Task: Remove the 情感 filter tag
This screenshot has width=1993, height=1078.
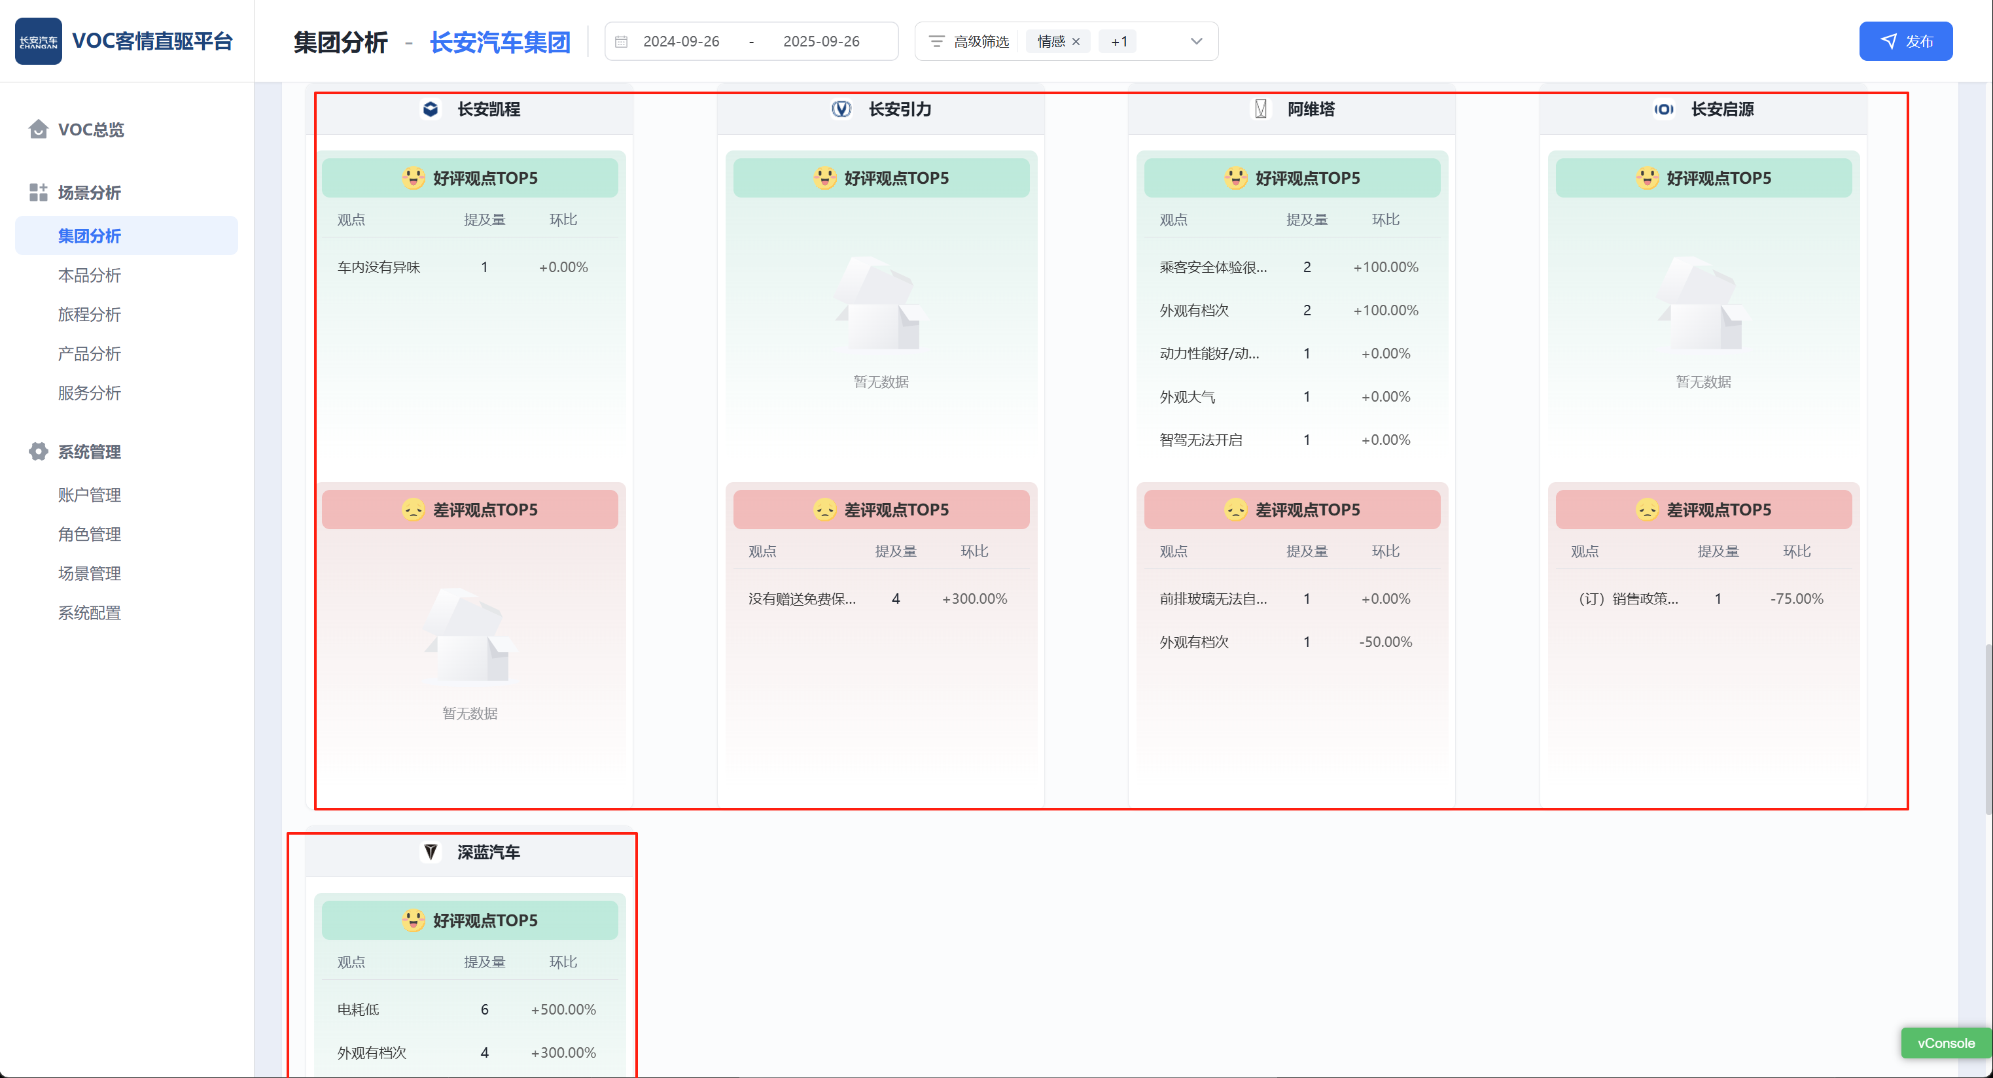Action: (x=1076, y=42)
